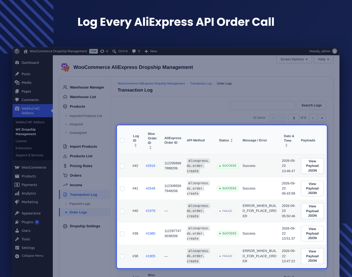Click the Collapse Menu arrow icon
Image resolution: width=352 pixels, height=277 pixels.
pos(17,256)
